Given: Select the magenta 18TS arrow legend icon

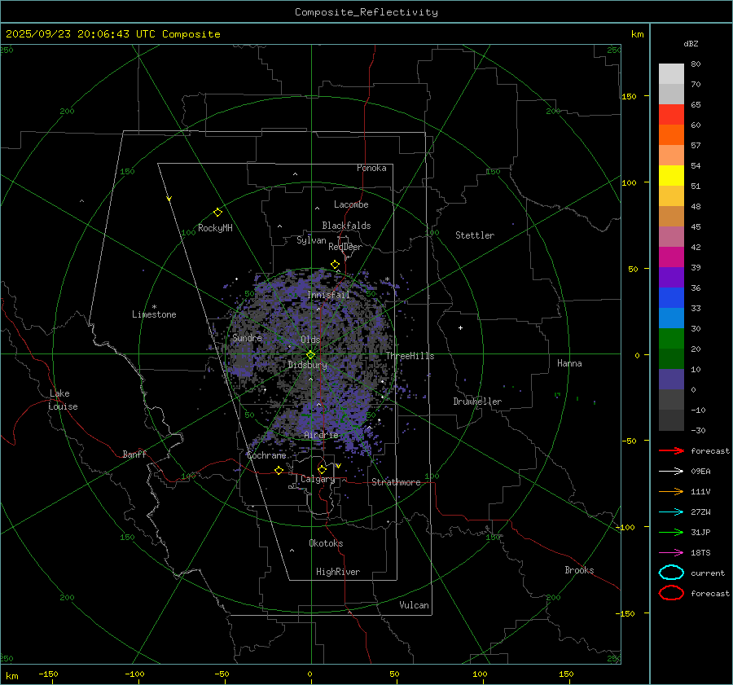Looking at the screenshot, I should (670, 552).
